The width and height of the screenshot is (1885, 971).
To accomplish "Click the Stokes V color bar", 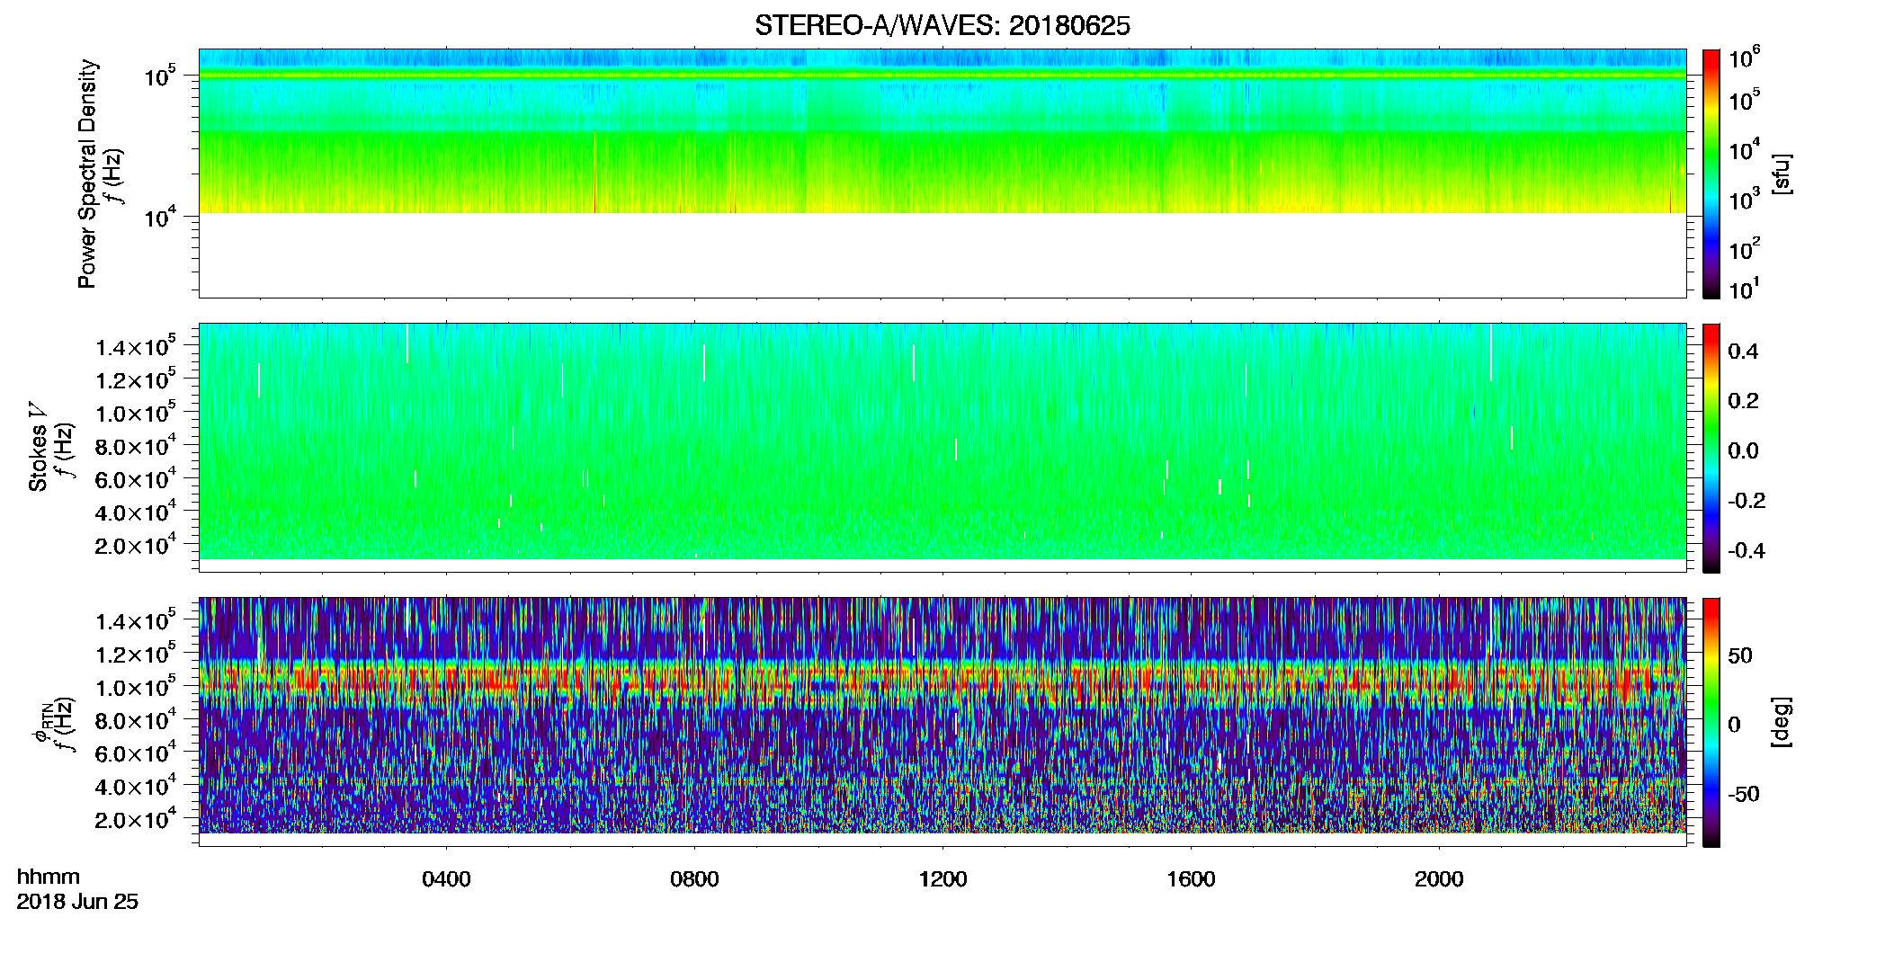I will pyautogui.click(x=1711, y=448).
